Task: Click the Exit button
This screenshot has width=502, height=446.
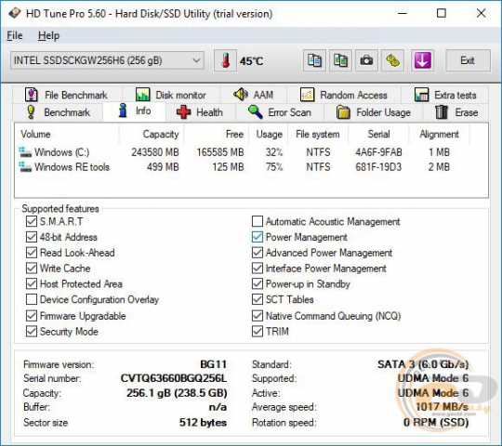Action: point(468,60)
